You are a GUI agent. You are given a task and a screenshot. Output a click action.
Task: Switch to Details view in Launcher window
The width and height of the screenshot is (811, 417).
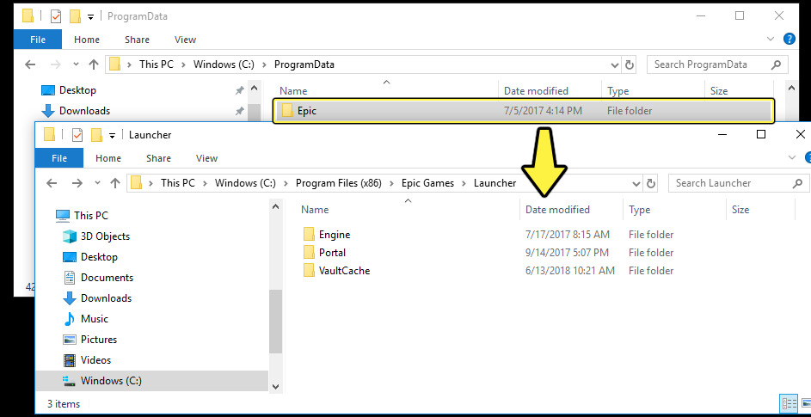pyautogui.click(x=789, y=403)
